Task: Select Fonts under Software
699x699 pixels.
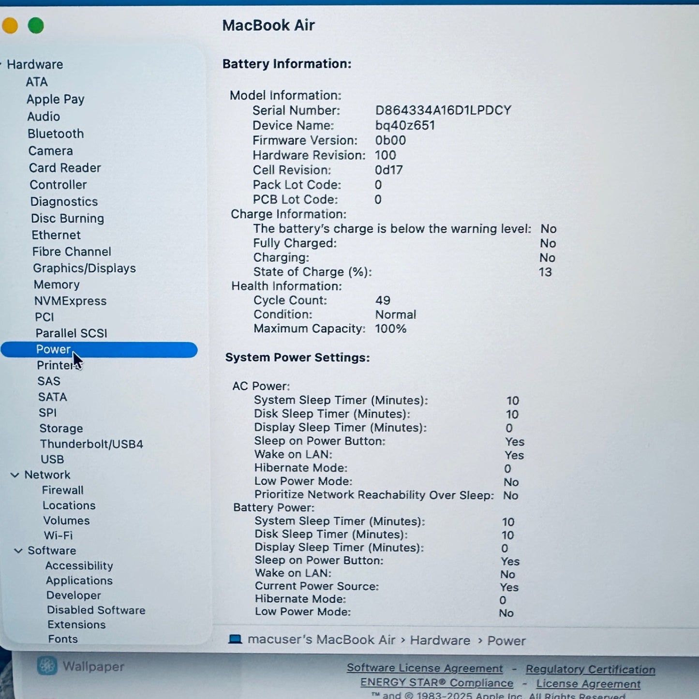Action: [x=63, y=639]
